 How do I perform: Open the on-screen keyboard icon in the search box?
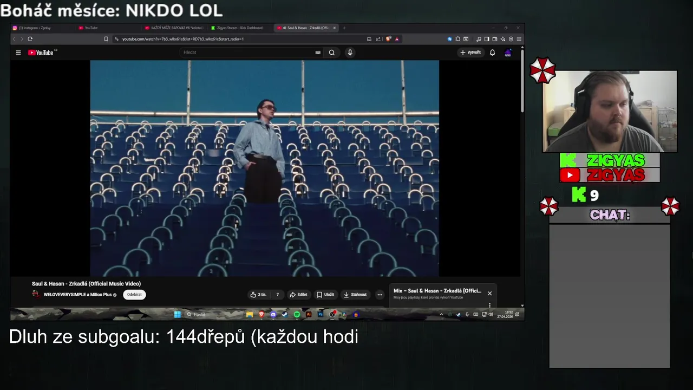pyautogui.click(x=318, y=53)
